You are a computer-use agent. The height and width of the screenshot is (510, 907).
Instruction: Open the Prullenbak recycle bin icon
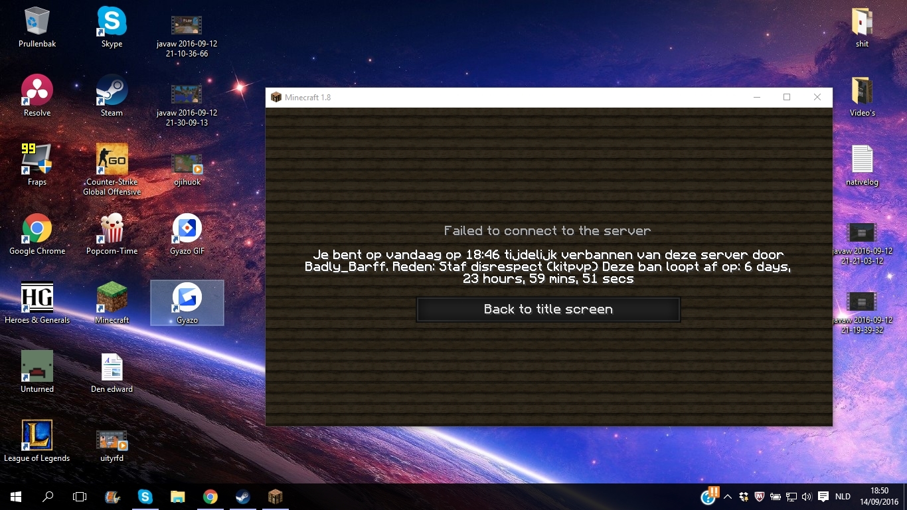click(x=37, y=27)
